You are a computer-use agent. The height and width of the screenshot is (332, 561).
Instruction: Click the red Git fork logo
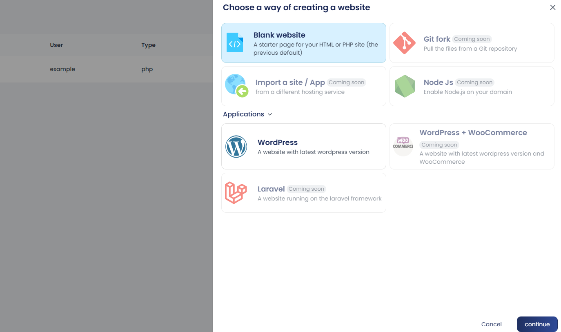coord(404,42)
